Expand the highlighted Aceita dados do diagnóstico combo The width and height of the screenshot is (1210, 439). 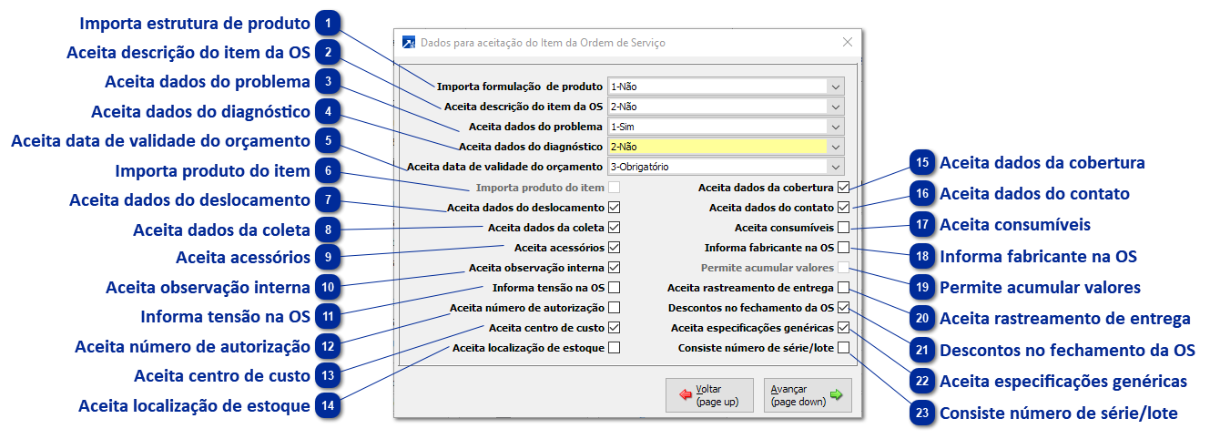tap(835, 147)
